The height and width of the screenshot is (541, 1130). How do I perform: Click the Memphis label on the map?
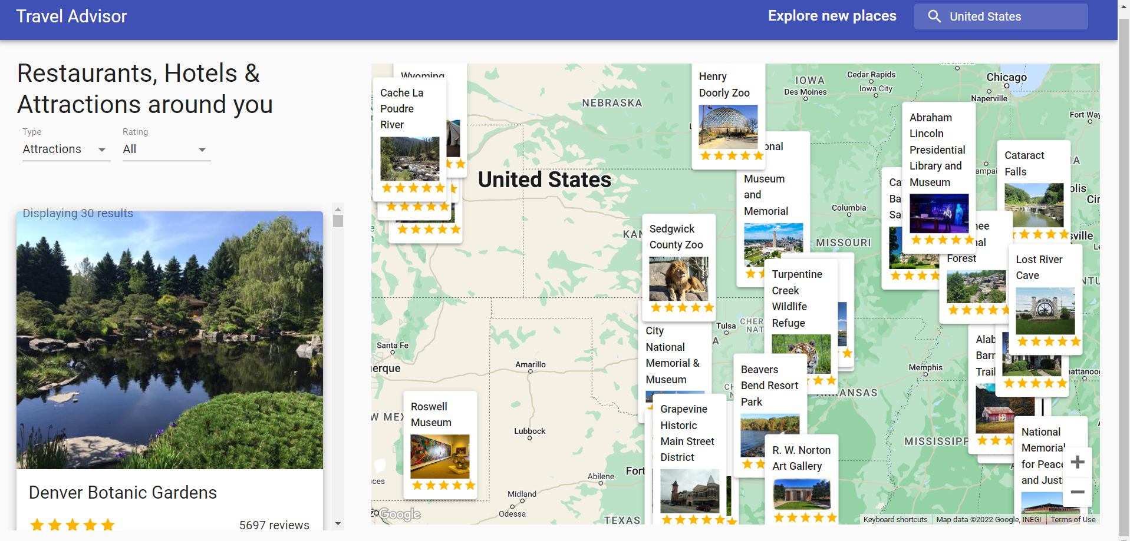[925, 367]
